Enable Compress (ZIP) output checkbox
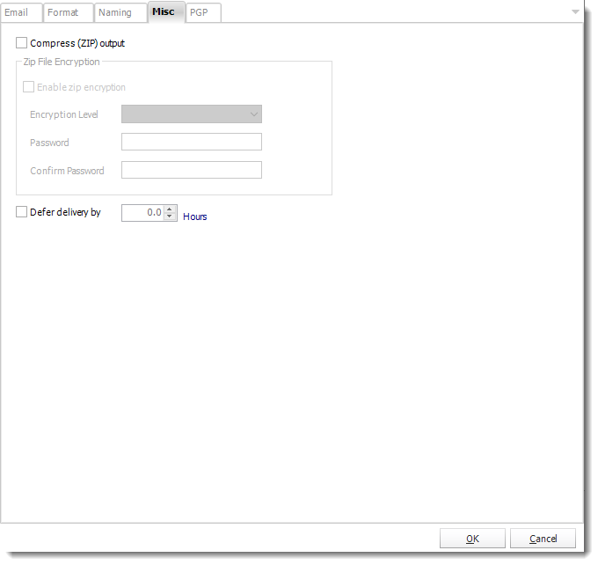This screenshot has height=565, width=598. point(21,43)
